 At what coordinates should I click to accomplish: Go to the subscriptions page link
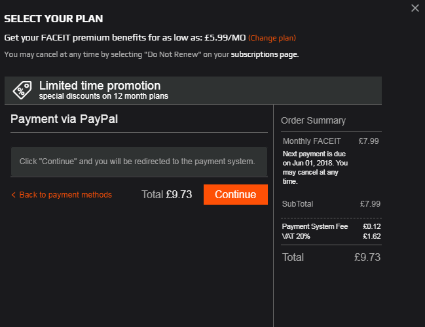click(x=264, y=54)
